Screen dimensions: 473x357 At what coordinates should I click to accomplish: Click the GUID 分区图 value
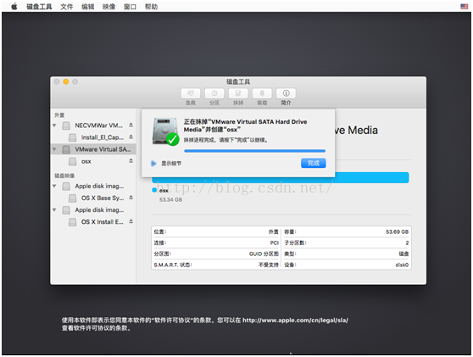tap(264, 254)
